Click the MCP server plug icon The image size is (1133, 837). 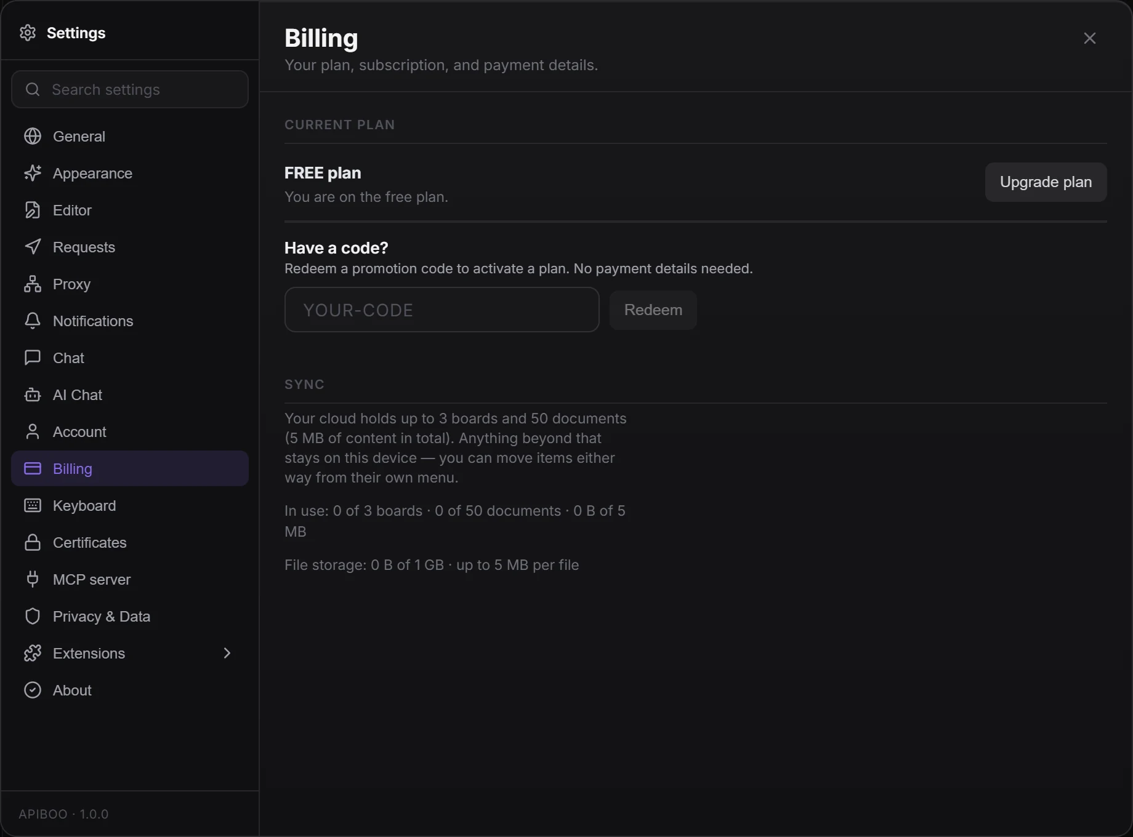click(33, 579)
